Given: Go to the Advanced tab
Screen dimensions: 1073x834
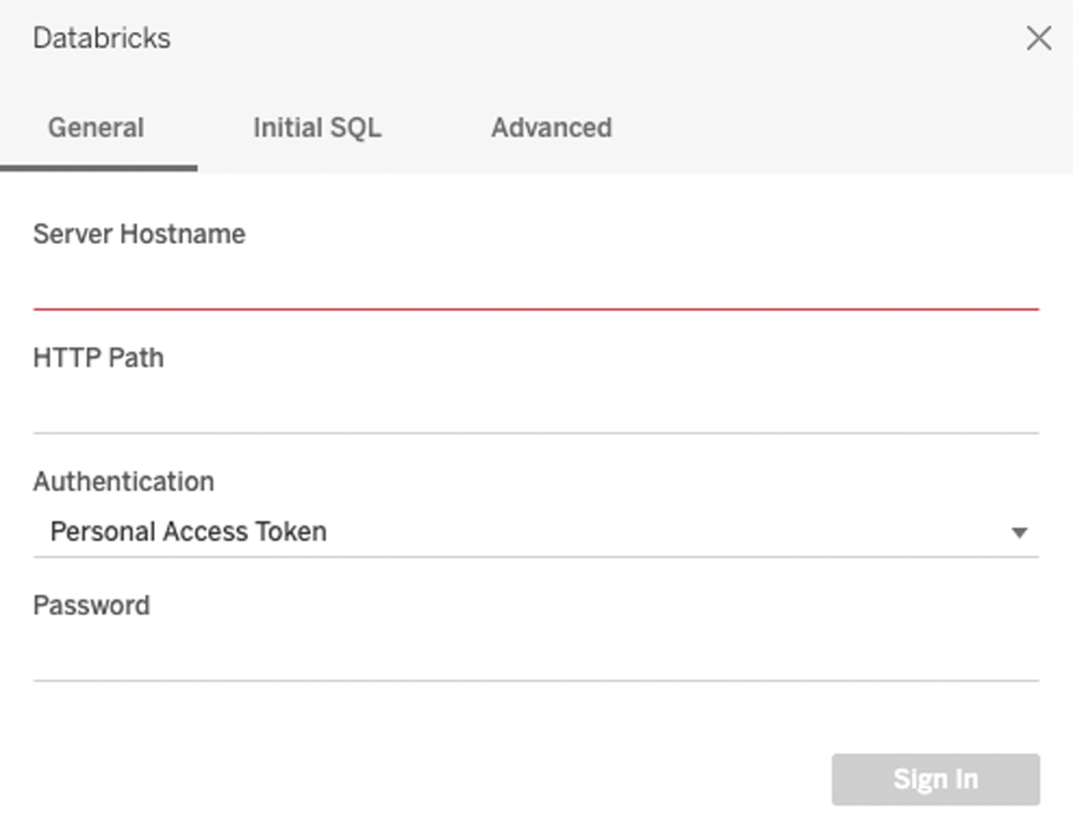Looking at the screenshot, I should tap(552, 127).
